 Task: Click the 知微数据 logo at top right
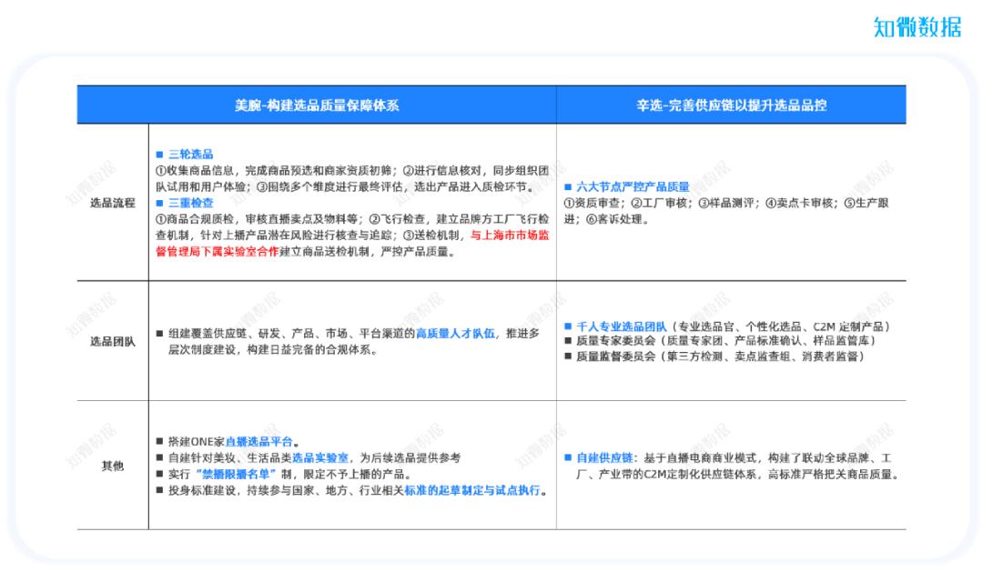point(917,27)
